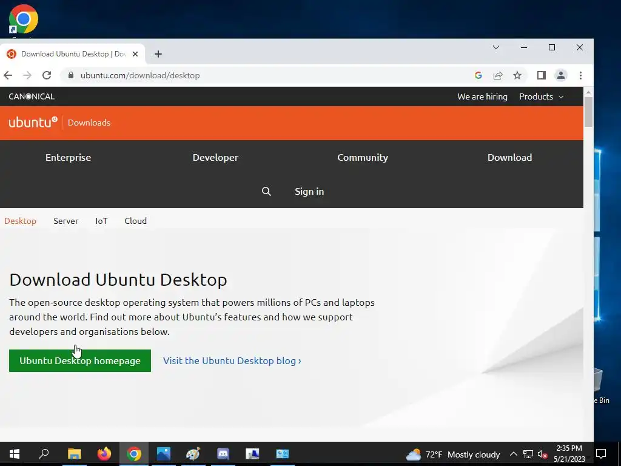
Task: Switch to the Cloud tab
Action: pyautogui.click(x=136, y=221)
